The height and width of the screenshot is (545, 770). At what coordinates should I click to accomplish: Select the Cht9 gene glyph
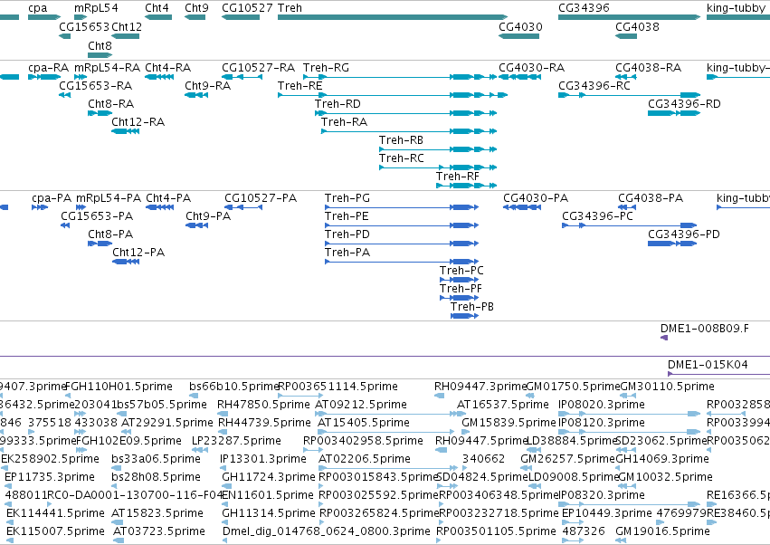pos(195,17)
